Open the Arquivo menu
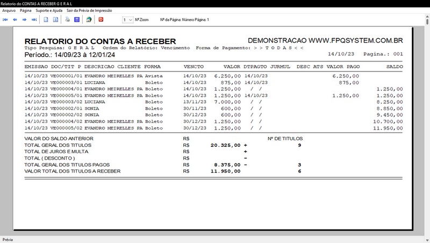Viewport: 430px width, 243px height. coord(9,11)
